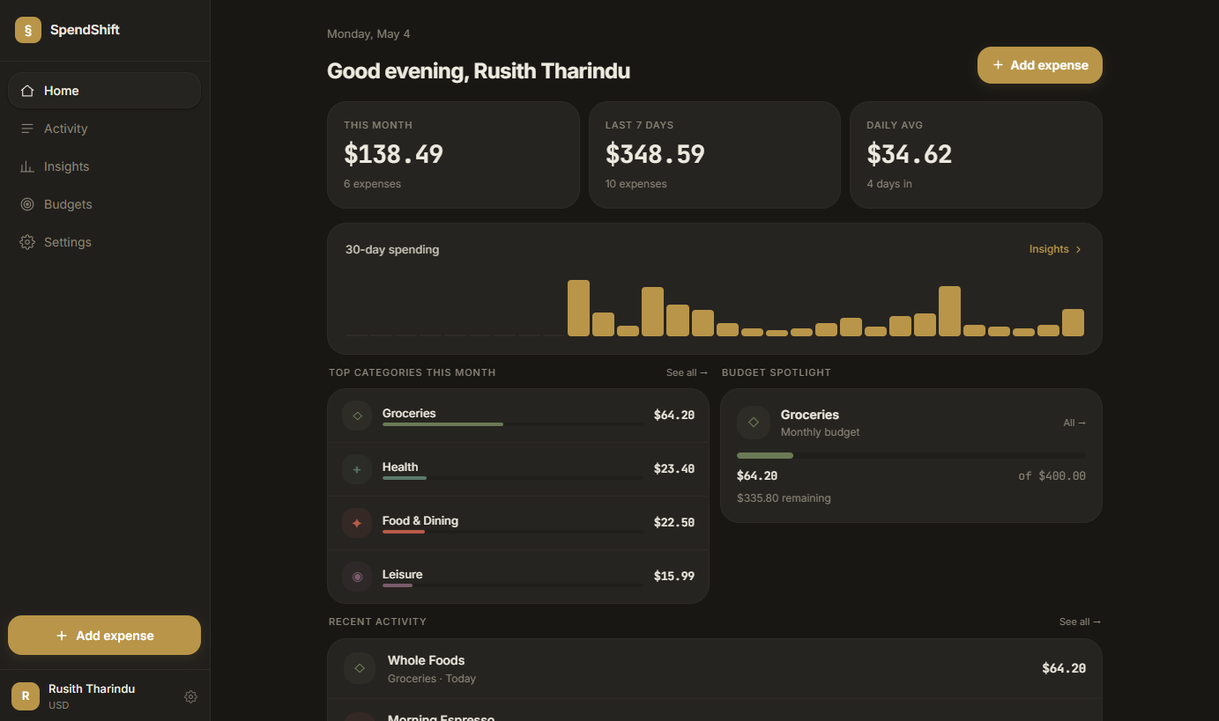Click Health category progress bar
The image size is (1219, 721).
pyautogui.click(x=513, y=478)
